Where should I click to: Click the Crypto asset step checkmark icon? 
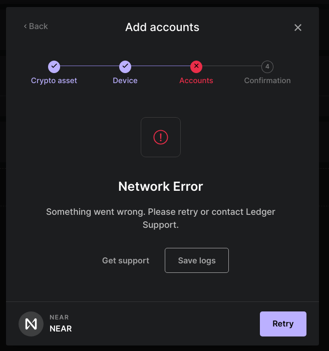coord(54,66)
